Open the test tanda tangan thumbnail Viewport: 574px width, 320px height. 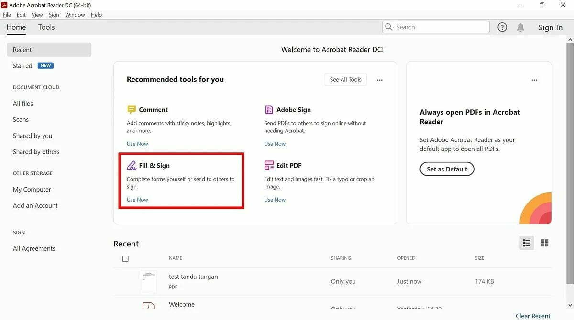tap(148, 281)
